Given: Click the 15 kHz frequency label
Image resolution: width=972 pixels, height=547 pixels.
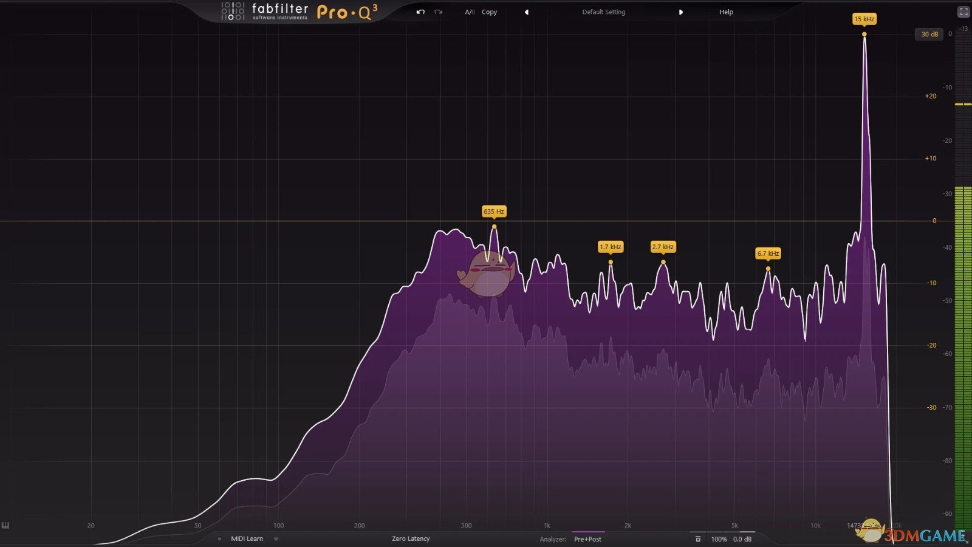Looking at the screenshot, I should point(864,19).
